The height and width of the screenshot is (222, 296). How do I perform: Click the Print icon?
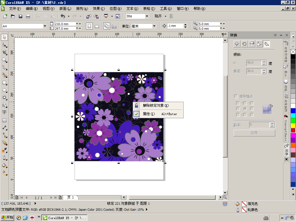[x=28, y=16]
